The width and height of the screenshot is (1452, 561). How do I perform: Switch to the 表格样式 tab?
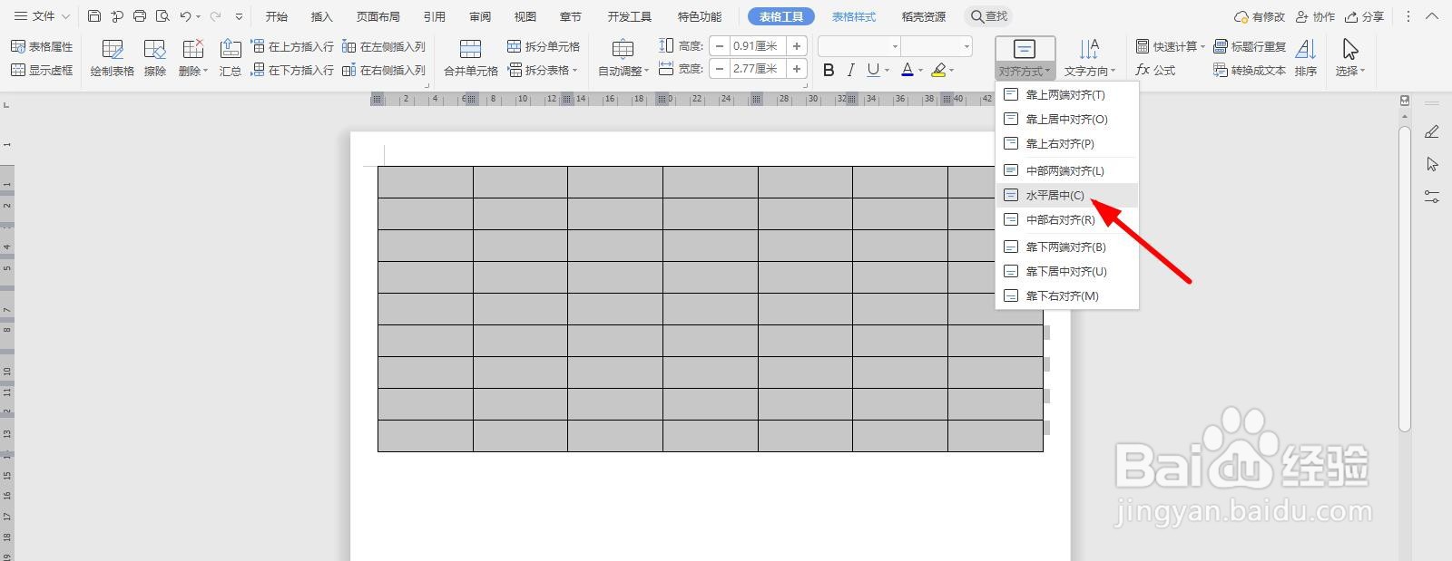click(x=854, y=16)
